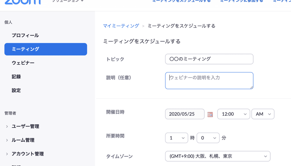
Task: Expand ルーム管理 section chevron
Action: click(7, 140)
